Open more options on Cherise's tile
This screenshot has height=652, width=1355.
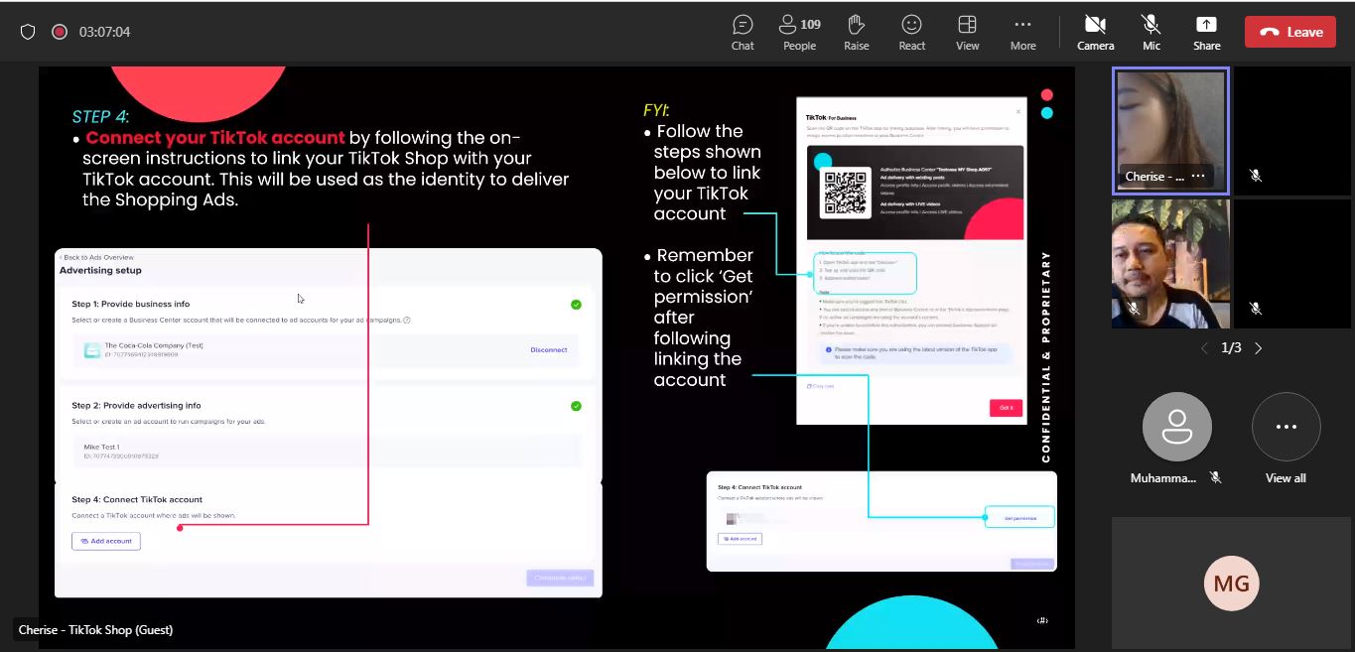tap(1197, 176)
